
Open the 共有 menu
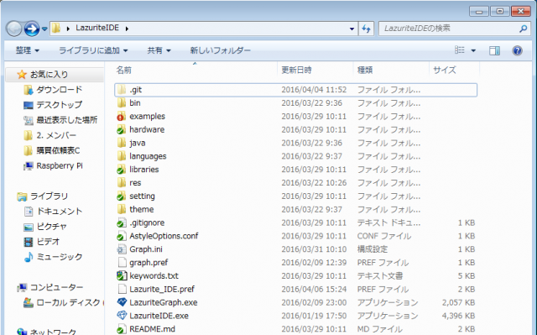tap(159, 50)
